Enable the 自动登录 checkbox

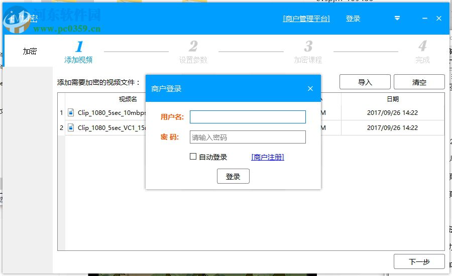point(193,157)
